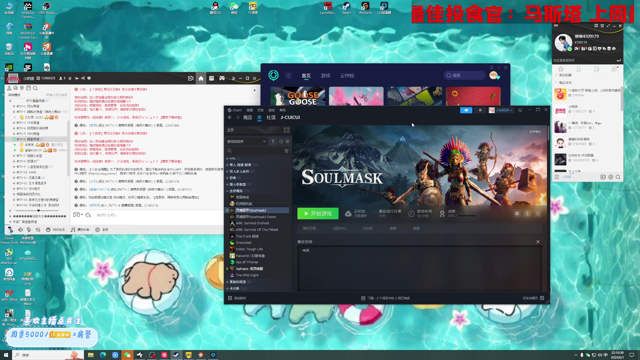The height and width of the screenshot is (360, 640).
Task: Select NTTV-3 CSGO频道 in YY channel tree
Action: coord(28,123)
